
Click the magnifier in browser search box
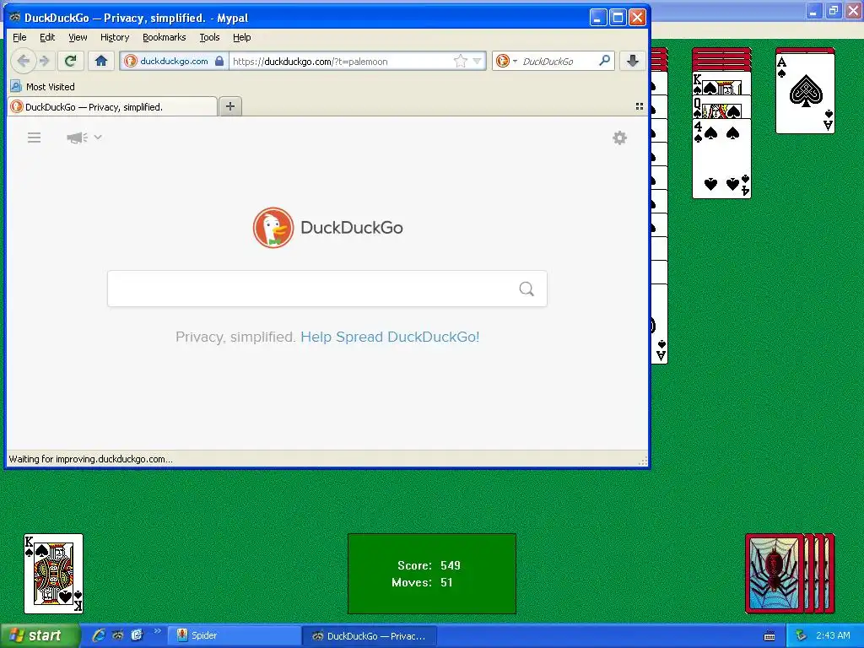point(604,61)
